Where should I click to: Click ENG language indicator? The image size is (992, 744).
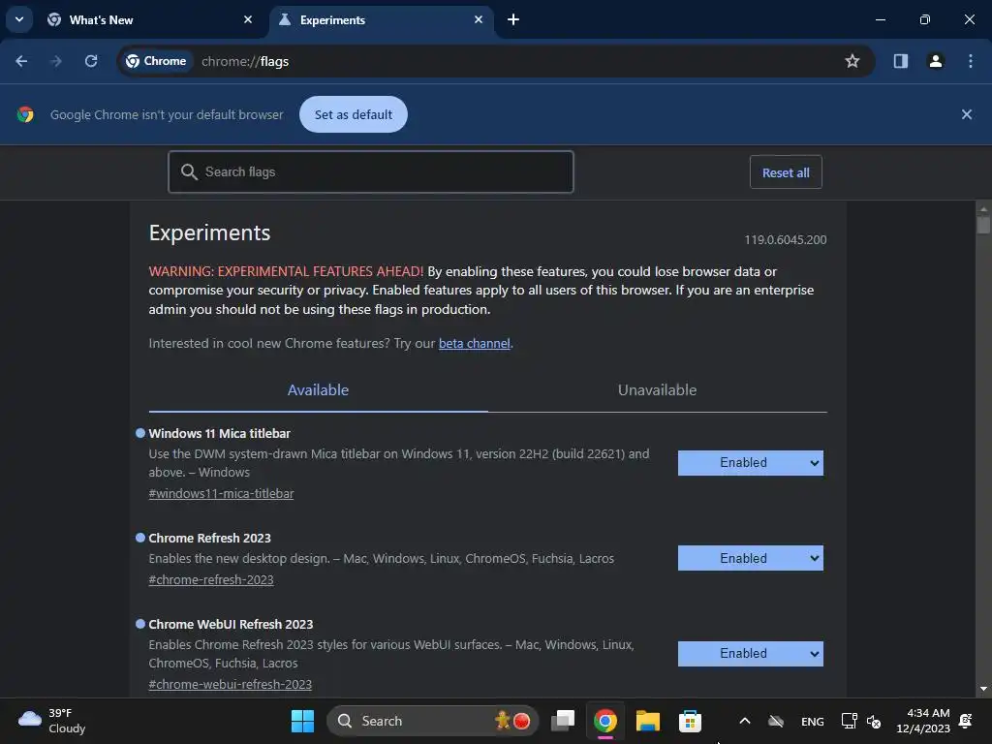coord(813,721)
